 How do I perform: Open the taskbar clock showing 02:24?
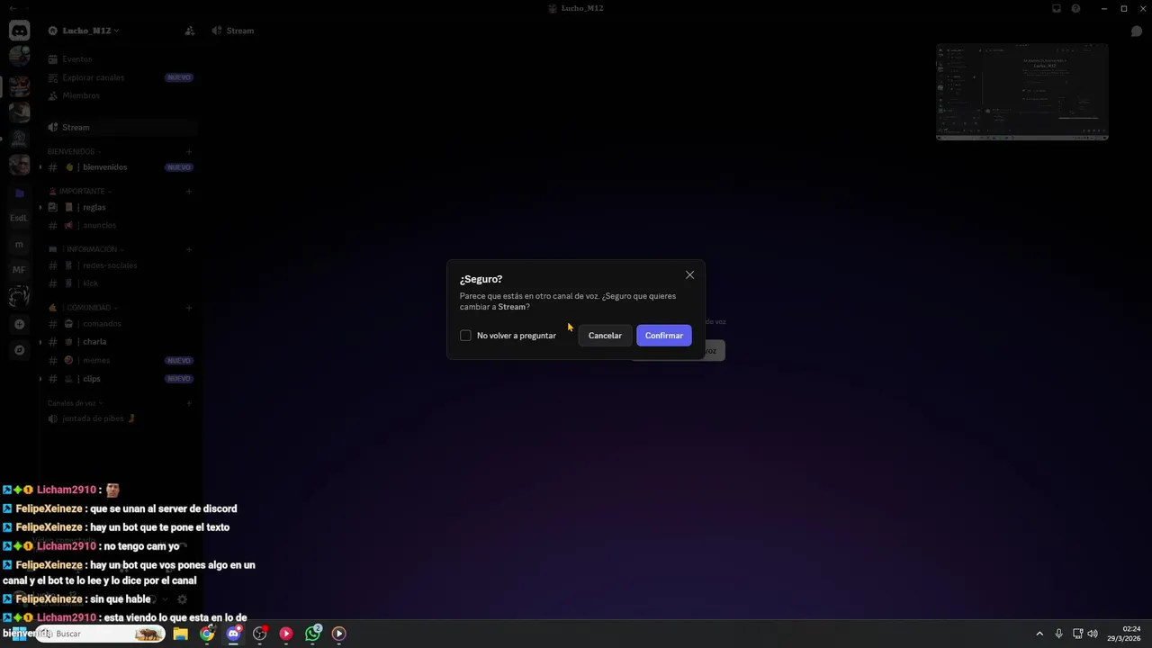pyautogui.click(x=1124, y=634)
